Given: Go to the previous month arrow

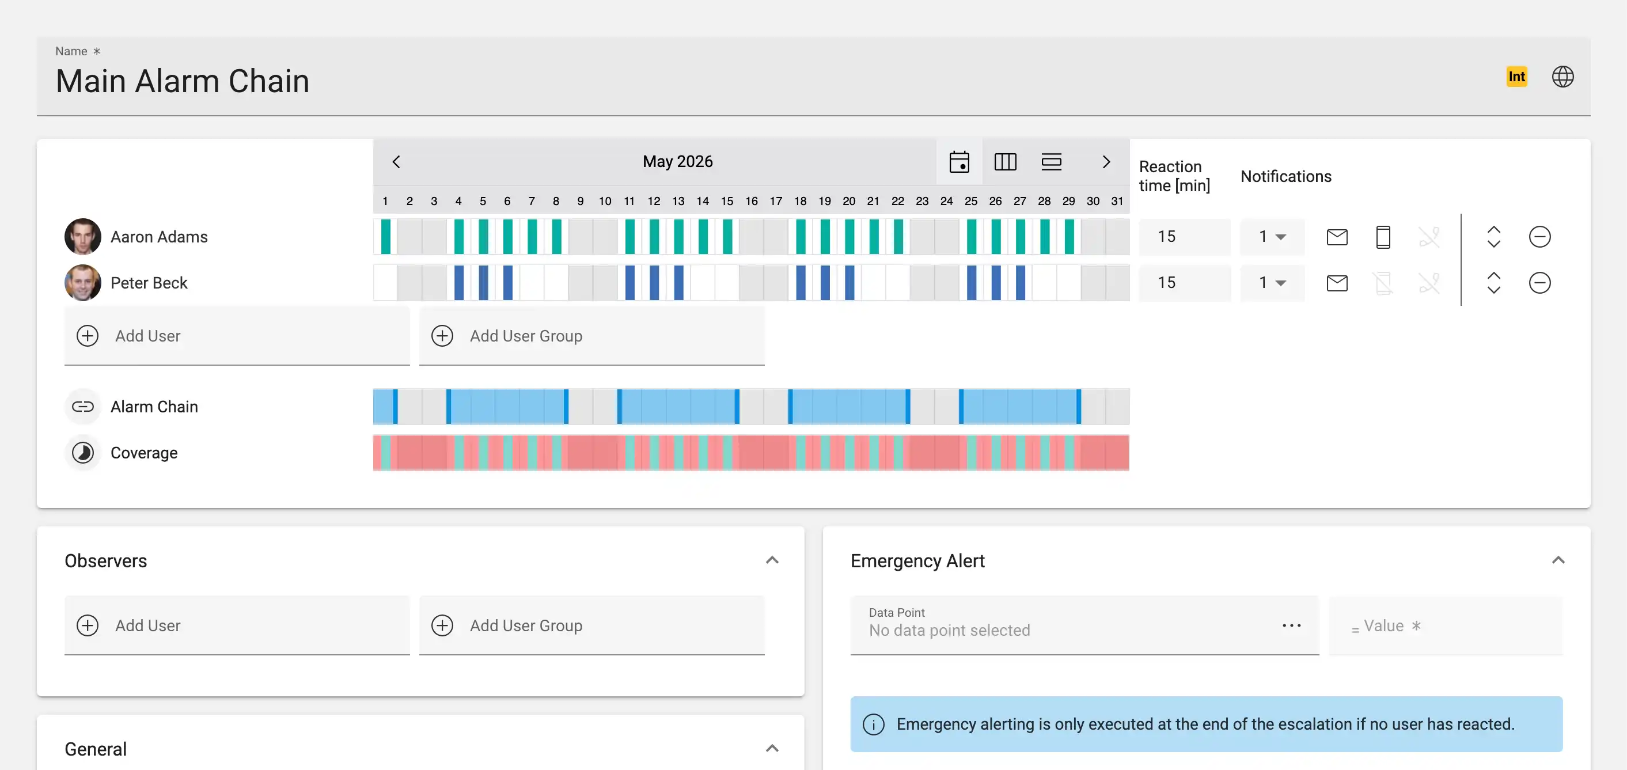Looking at the screenshot, I should click(396, 162).
